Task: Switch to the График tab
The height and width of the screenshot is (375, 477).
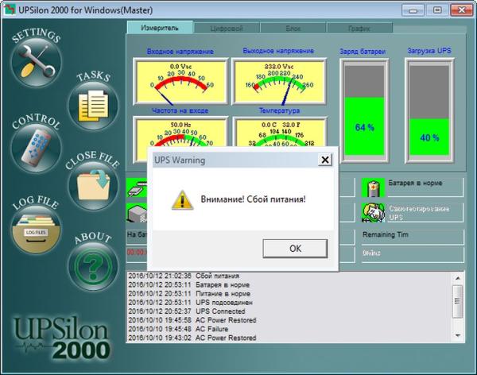Action: pos(359,29)
